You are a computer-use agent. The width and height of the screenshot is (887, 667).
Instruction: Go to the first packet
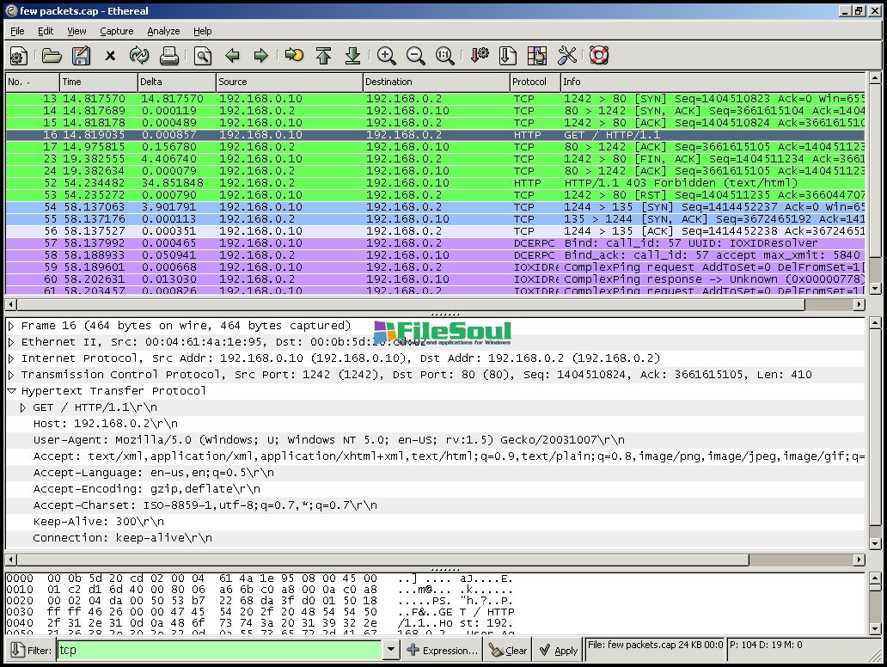point(323,56)
